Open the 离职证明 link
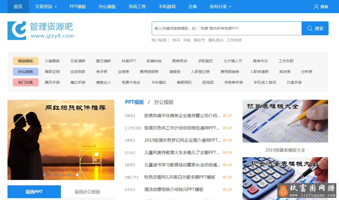The width and height of the screenshot is (339, 200). click(x=52, y=72)
